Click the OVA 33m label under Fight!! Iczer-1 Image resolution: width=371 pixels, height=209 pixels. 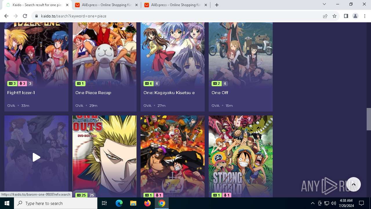(18, 106)
